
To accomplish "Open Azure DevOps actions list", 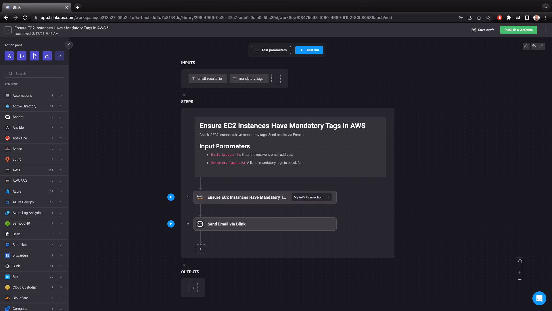I will coord(33,202).
